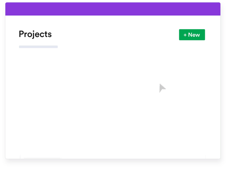The width and height of the screenshot is (241, 178).
Task: Click the gray placeholder bar under Projects
Action: [38, 47]
